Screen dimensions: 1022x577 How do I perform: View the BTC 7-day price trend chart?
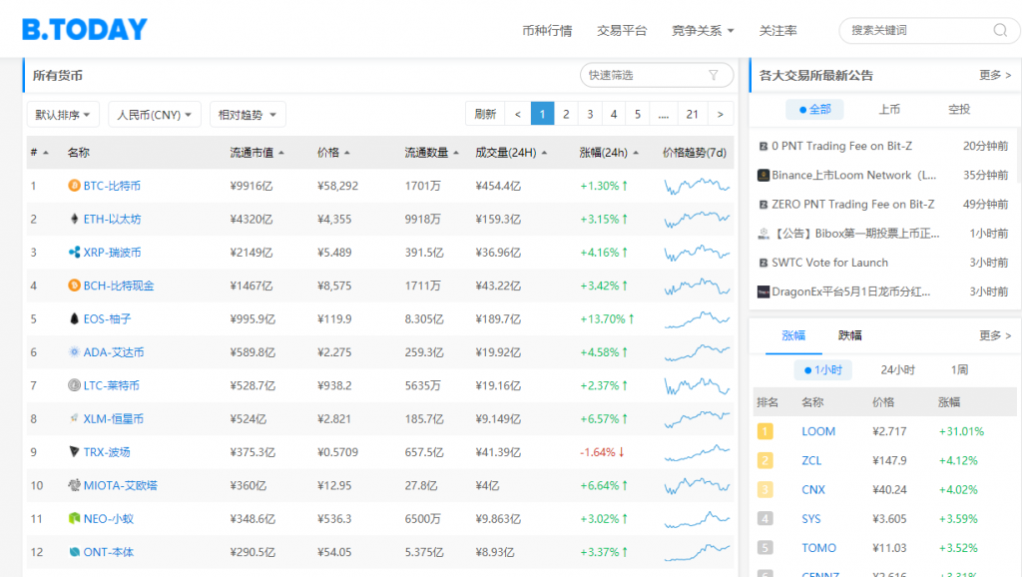click(x=697, y=186)
